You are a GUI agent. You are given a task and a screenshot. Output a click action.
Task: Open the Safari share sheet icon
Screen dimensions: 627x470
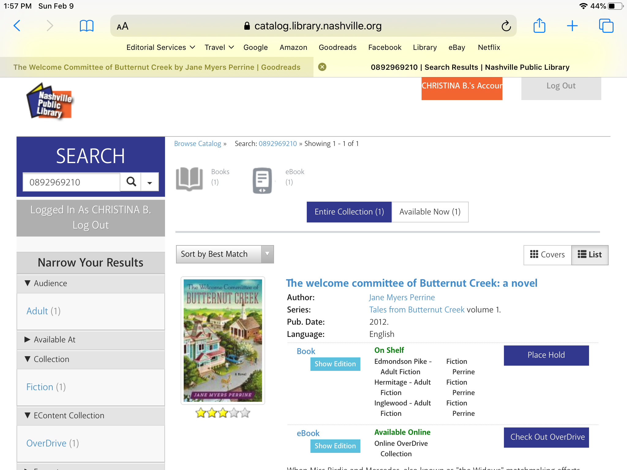click(539, 25)
